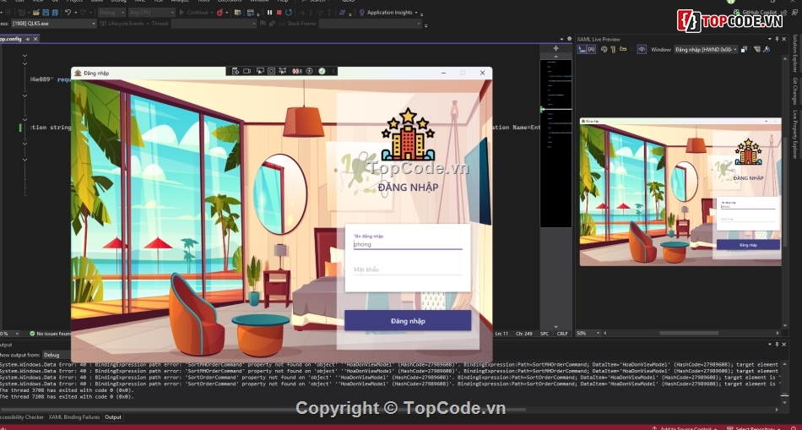Open the process [1908] QLKS.exe dropdown

53,24
